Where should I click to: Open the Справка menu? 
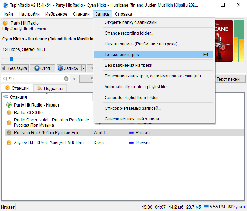tap(123, 14)
